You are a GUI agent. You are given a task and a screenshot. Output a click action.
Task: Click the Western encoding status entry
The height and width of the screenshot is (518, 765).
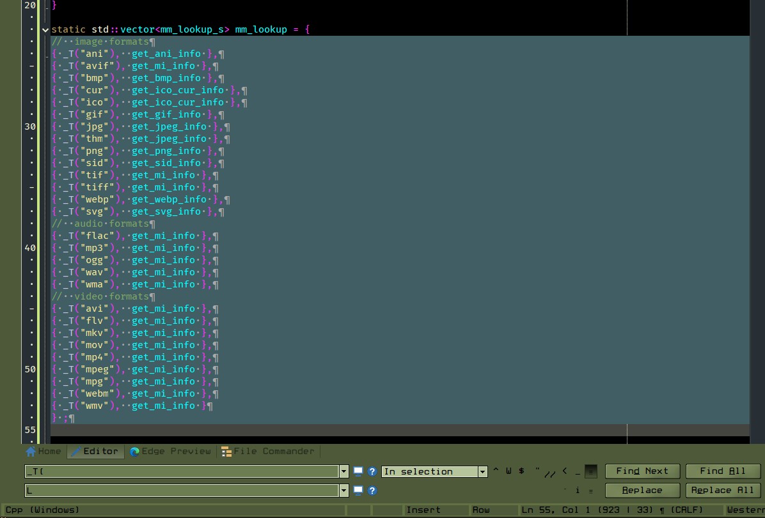[745, 510]
